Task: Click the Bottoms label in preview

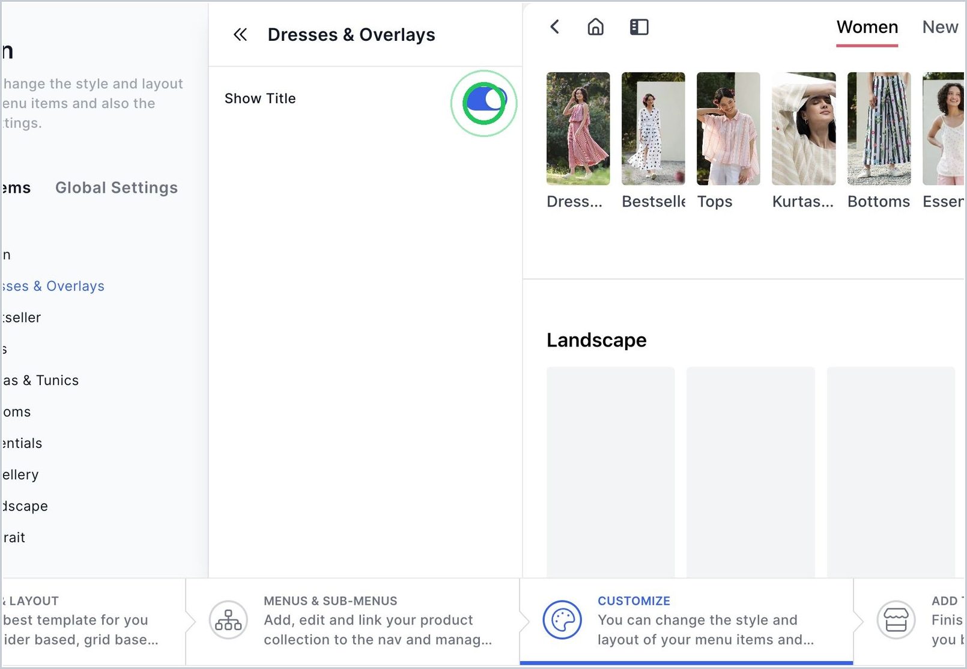Action: (x=879, y=201)
